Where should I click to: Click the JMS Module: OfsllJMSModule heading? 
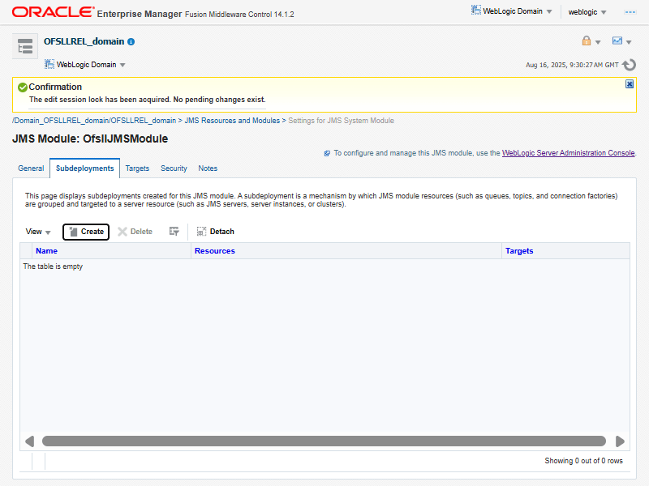point(90,139)
